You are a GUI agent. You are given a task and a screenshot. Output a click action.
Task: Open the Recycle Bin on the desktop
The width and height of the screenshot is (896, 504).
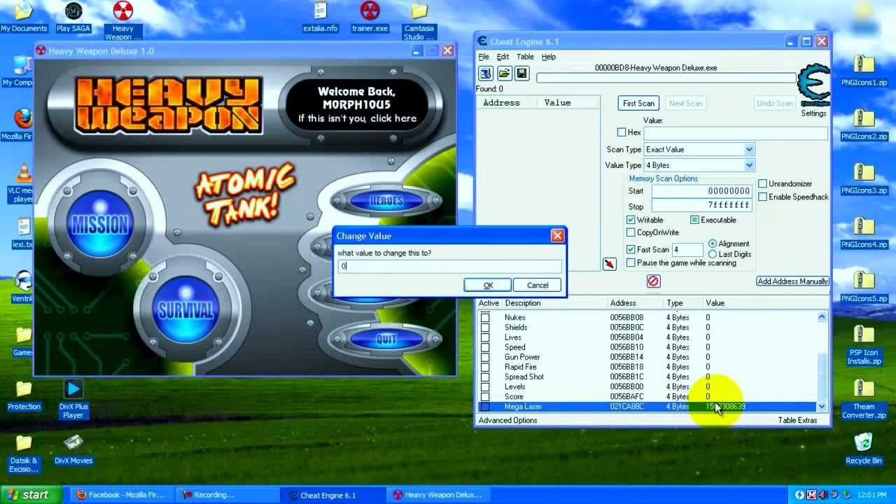(864, 449)
